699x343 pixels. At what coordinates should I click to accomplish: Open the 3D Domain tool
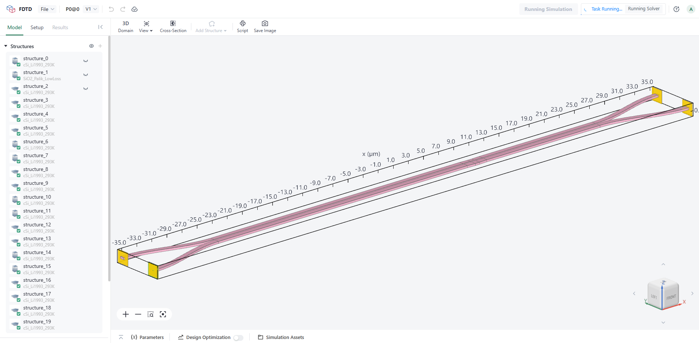(126, 27)
